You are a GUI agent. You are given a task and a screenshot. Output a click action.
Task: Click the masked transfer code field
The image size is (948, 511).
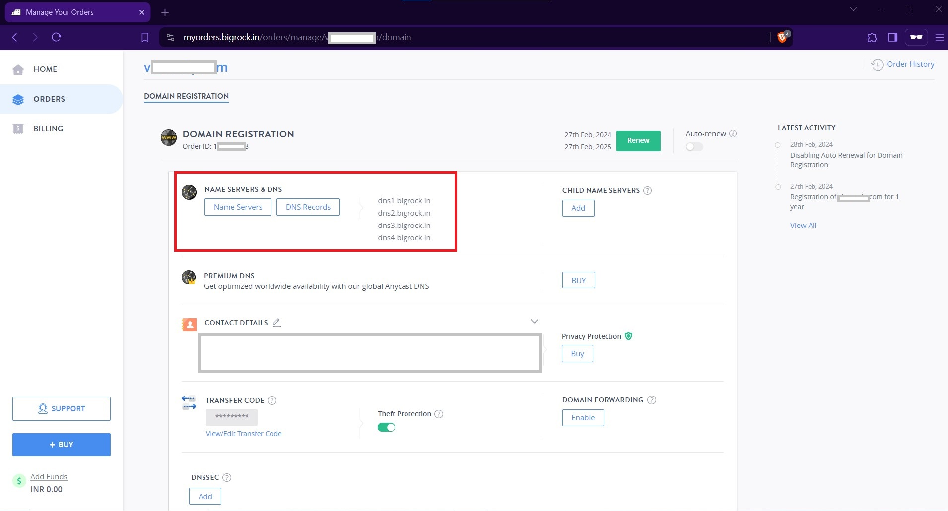click(231, 417)
